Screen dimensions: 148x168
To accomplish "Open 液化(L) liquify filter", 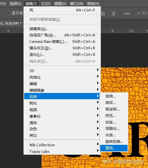I will click(x=62, y=55).
